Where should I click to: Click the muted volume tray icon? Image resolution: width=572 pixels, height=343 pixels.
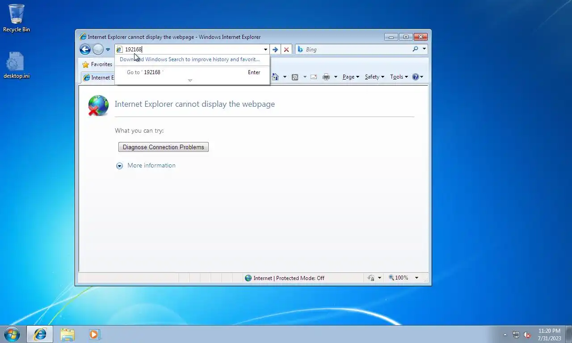tap(527, 335)
